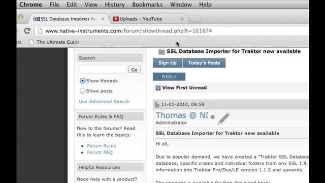Click the forum search text field
The image size is (325, 183).
pyautogui.click(x=103, y=69)
